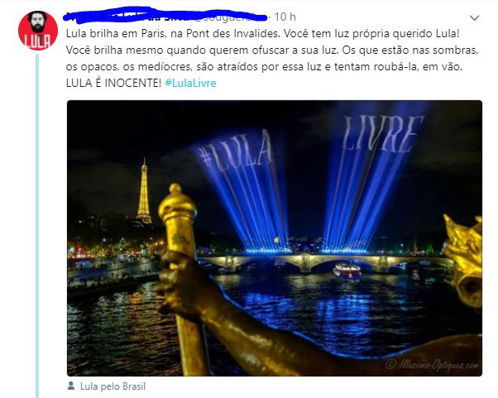The image size is (498, 398).
Task: Click the 'LULA É INOCENTE!' text line
Action: 113,84
